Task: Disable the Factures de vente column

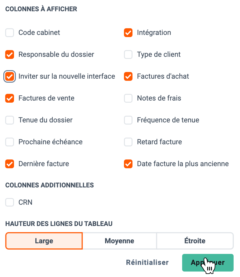Action: [9, 98]
